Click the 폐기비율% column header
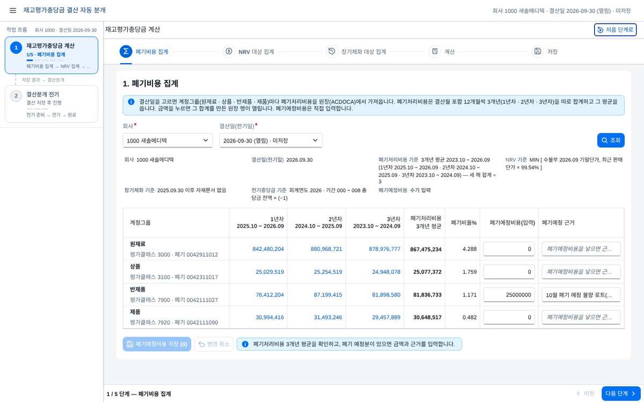Image resolution: width=644 pixels, height=402 pixels. click(x=464, y=222)
